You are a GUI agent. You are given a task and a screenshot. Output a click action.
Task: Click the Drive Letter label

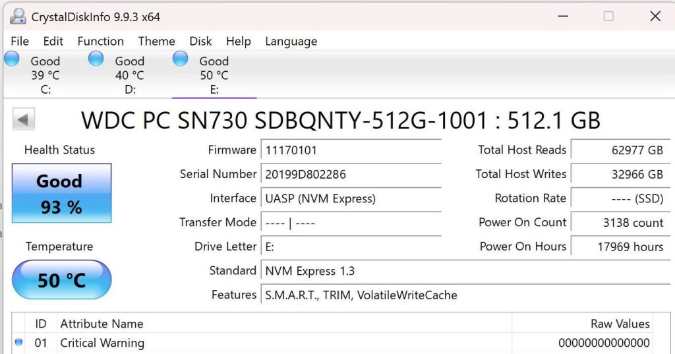[225, 247]
